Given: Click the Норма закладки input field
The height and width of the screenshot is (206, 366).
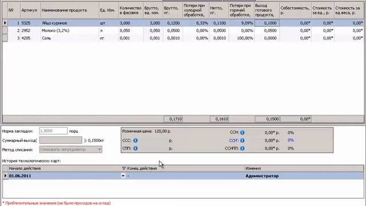Looking at the screenshot, I should tap(53, 131).
